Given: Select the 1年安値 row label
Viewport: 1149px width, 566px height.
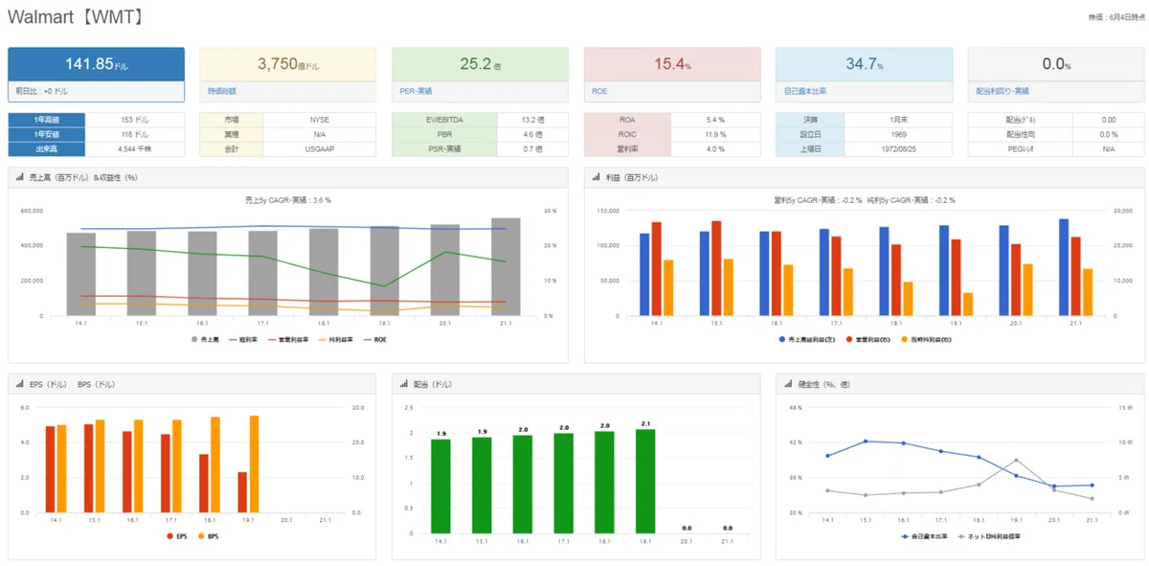Looking at the screenshot, I should (x=47, y=134).
